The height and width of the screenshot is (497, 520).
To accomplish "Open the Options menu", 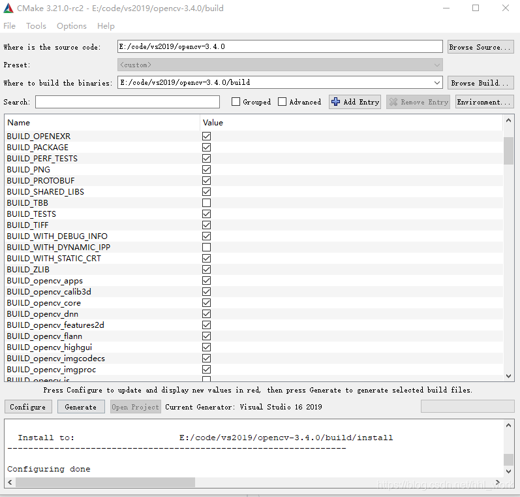I will pos(72,26).
